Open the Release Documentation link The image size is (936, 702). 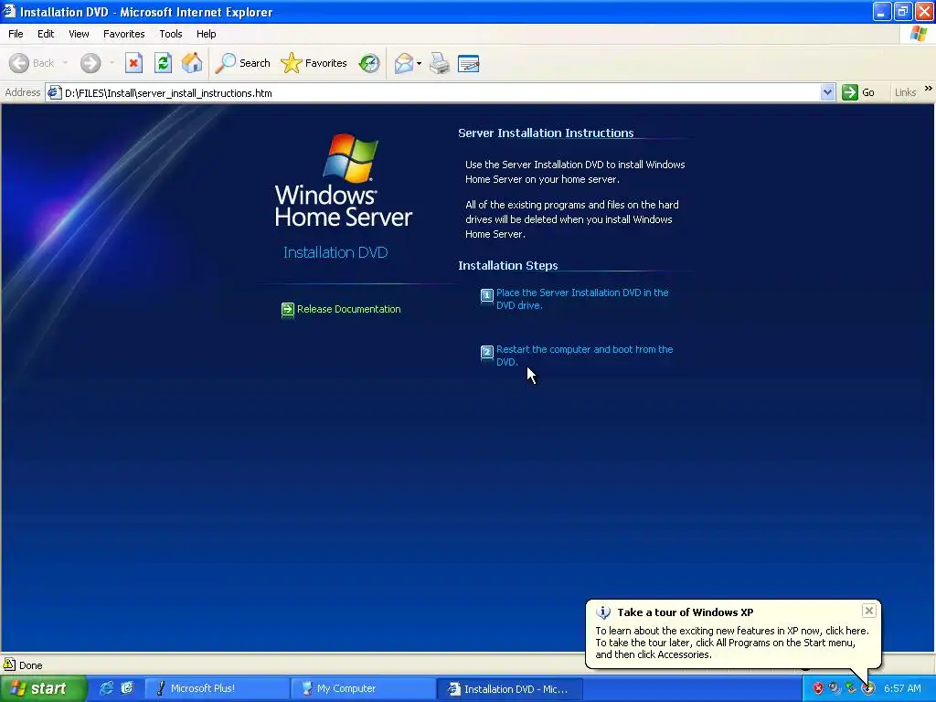click(348, 309)
